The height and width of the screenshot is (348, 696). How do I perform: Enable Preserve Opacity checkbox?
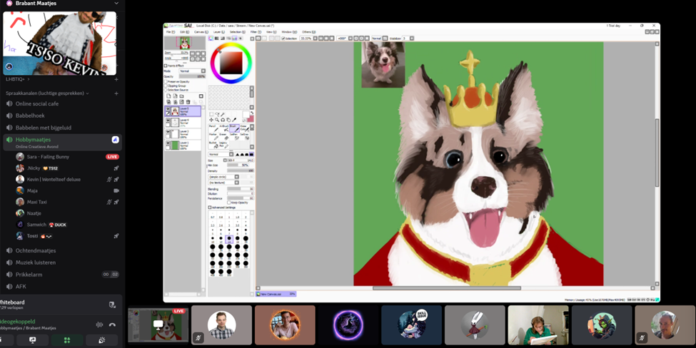coord(166,81)
